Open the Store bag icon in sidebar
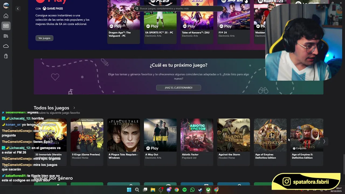Screen dimensions: 345x194 point(6,56)
